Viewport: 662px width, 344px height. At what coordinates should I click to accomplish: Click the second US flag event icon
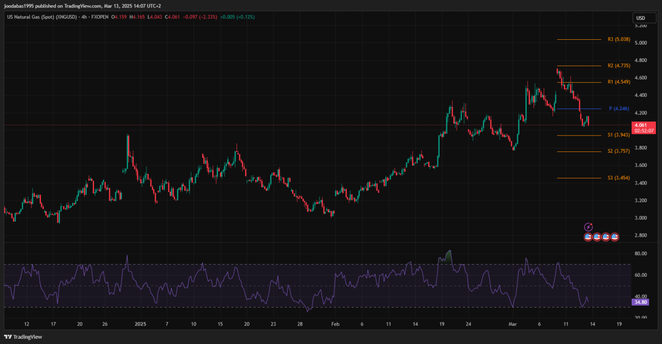(x=597, y=237)
